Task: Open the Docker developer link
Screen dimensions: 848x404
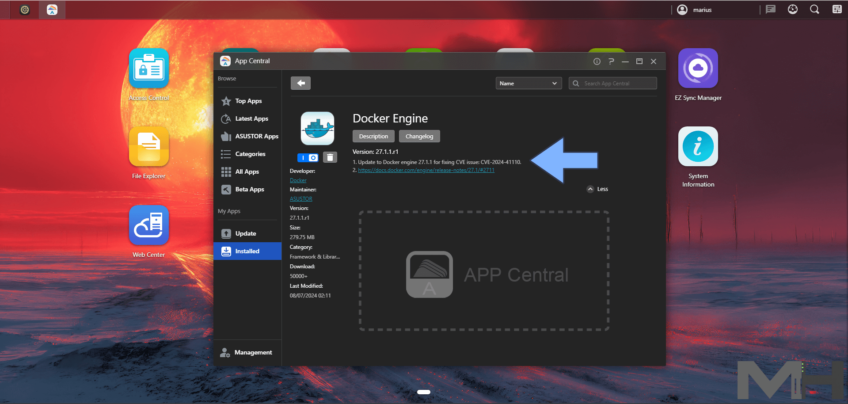Action: (x=298, y=180)
